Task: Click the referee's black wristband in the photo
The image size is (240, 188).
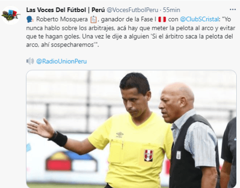Action: point(58,139)
